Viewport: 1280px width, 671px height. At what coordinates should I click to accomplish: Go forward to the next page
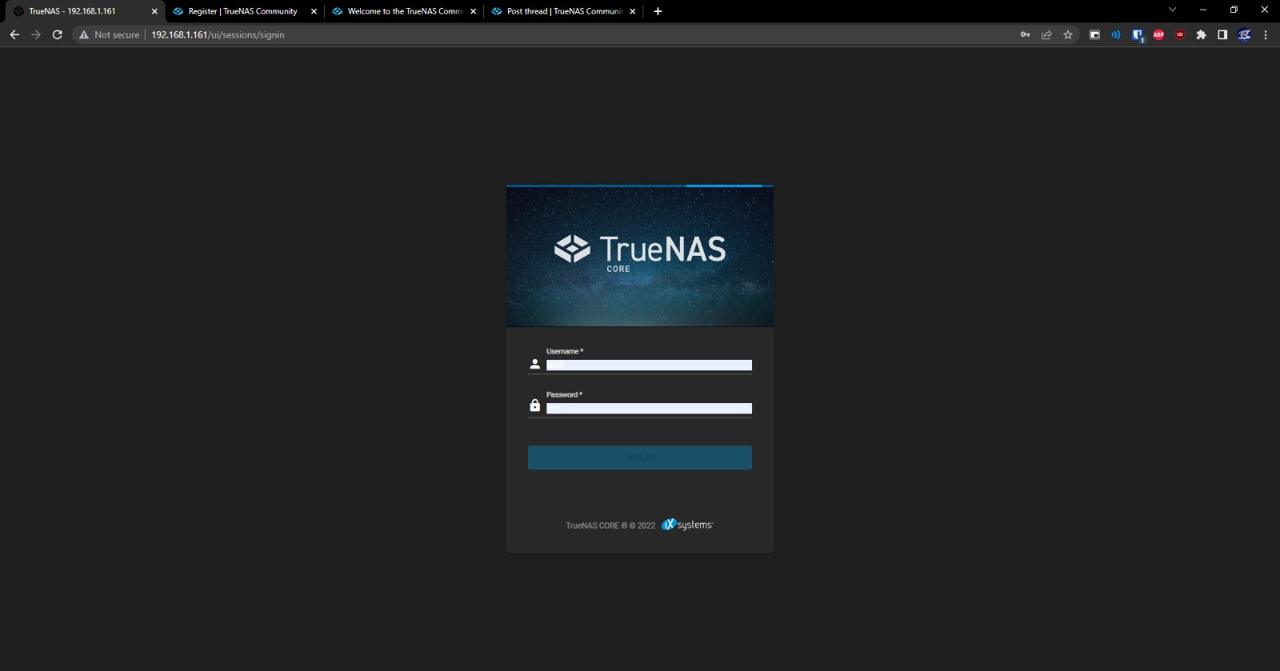tap(36, 34)
